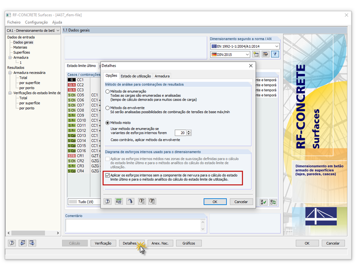Toggle the blue funnel filter icon
The image size is (356, 267).
tap(275, 54)
